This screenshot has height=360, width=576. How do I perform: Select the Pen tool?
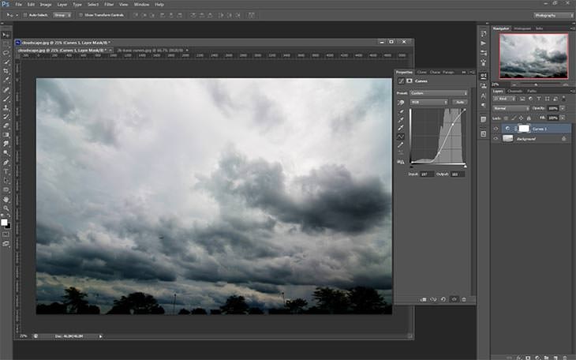coord(6,162)
